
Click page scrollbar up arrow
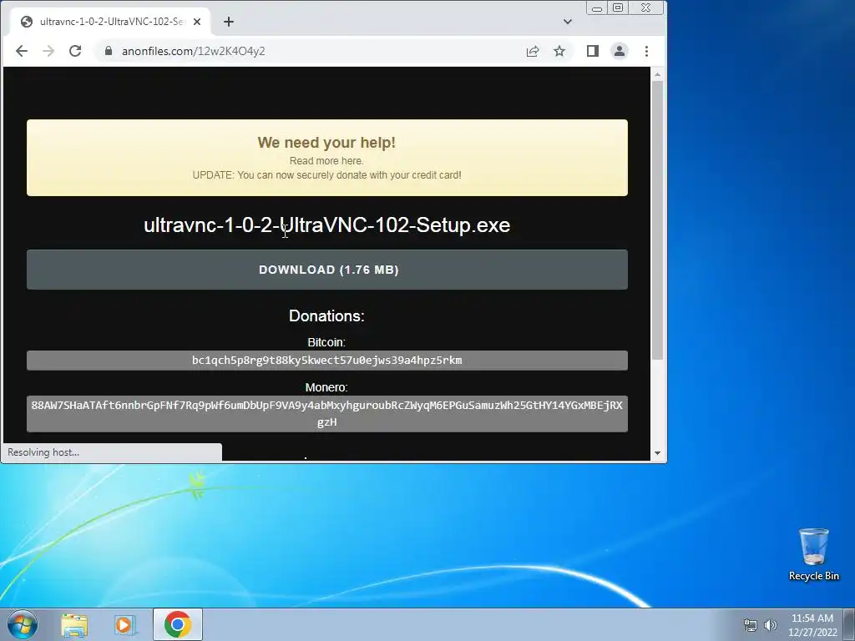coord(658,74)
